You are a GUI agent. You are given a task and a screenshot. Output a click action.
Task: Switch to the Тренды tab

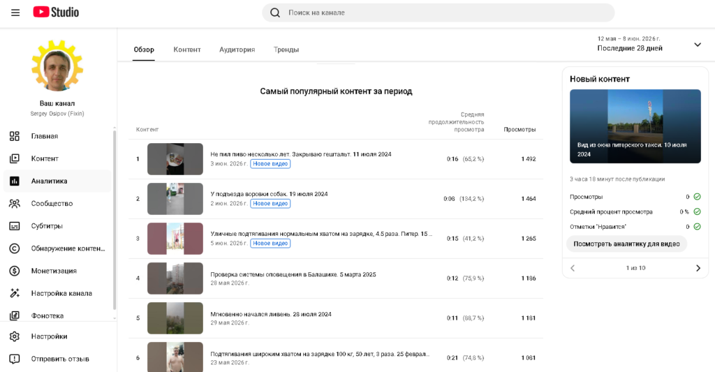click(286, 50)
